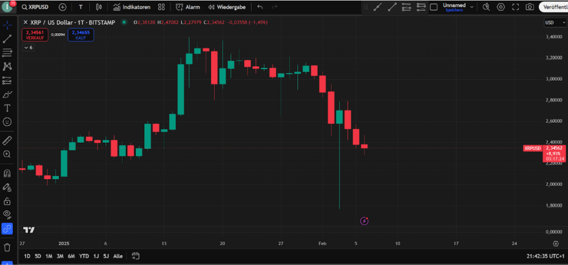Click the blue KAUF buy button
This screenshot has height=265, width=568.
(x=81, y=35)
